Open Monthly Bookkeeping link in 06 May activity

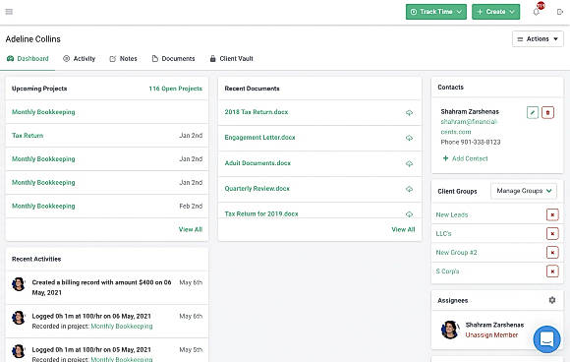pos(122,326)
